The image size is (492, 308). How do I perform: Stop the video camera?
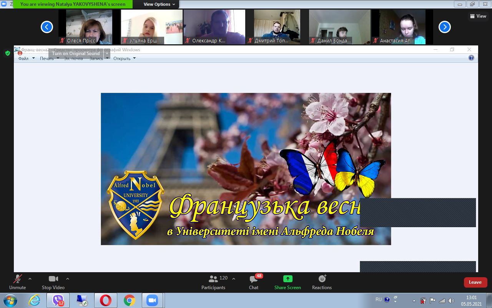click(x=53, y=282)
